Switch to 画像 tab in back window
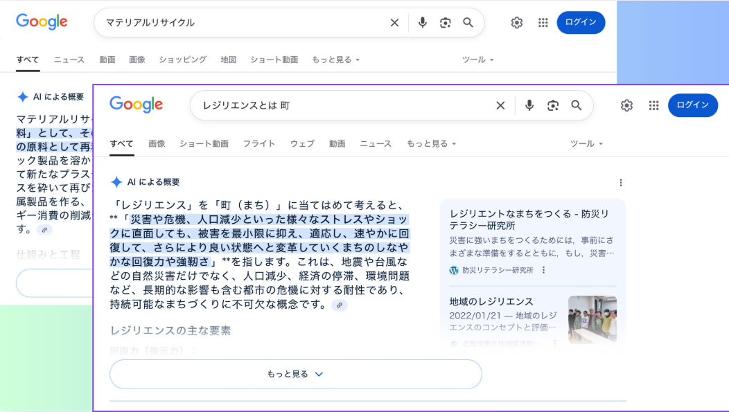 pos(137,60)
